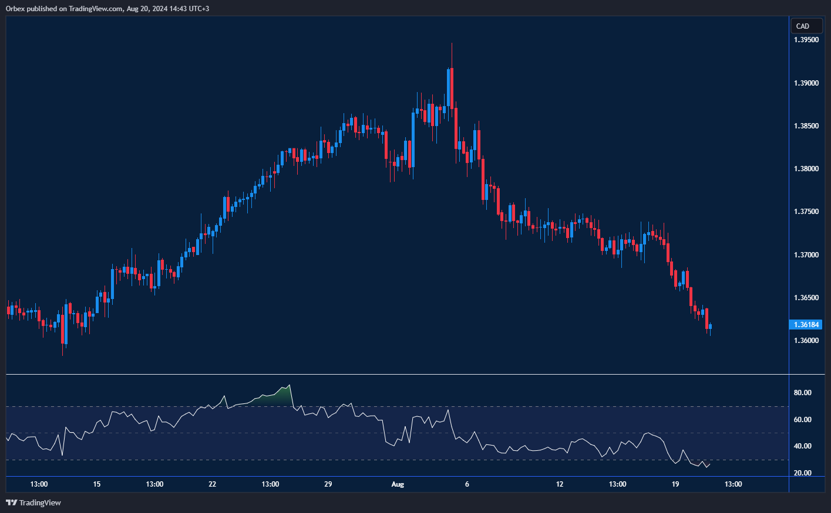Click the 40.00 RSI scale label
This screenshot has height=513, width=831.
[802, 446]
